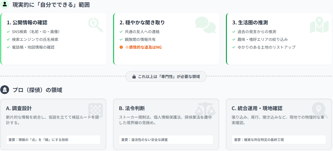Click the person icon beside 現実的に「自分でできる」範囲
The height and width of the screenshot is (151, 333).
(5, 5)
